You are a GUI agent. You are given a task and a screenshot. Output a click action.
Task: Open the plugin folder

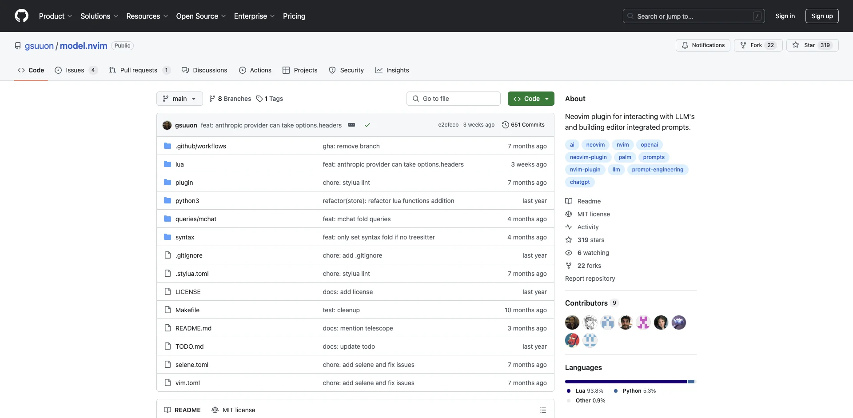pyautogui.click(x=184, y=183)
